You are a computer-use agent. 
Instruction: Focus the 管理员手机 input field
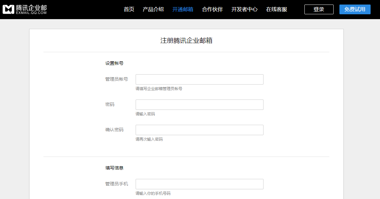[200, 184]
